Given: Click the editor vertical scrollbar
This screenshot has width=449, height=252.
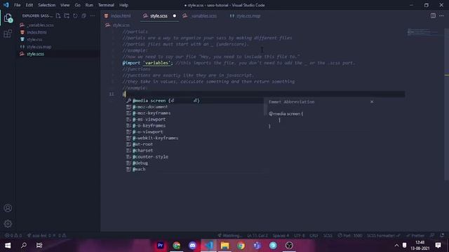Looking at the screenshot, I should pos(446,104).
